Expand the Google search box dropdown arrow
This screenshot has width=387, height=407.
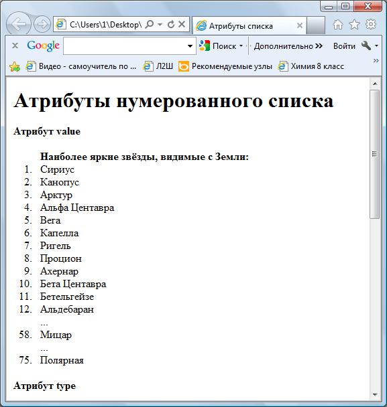click(190, 46)
